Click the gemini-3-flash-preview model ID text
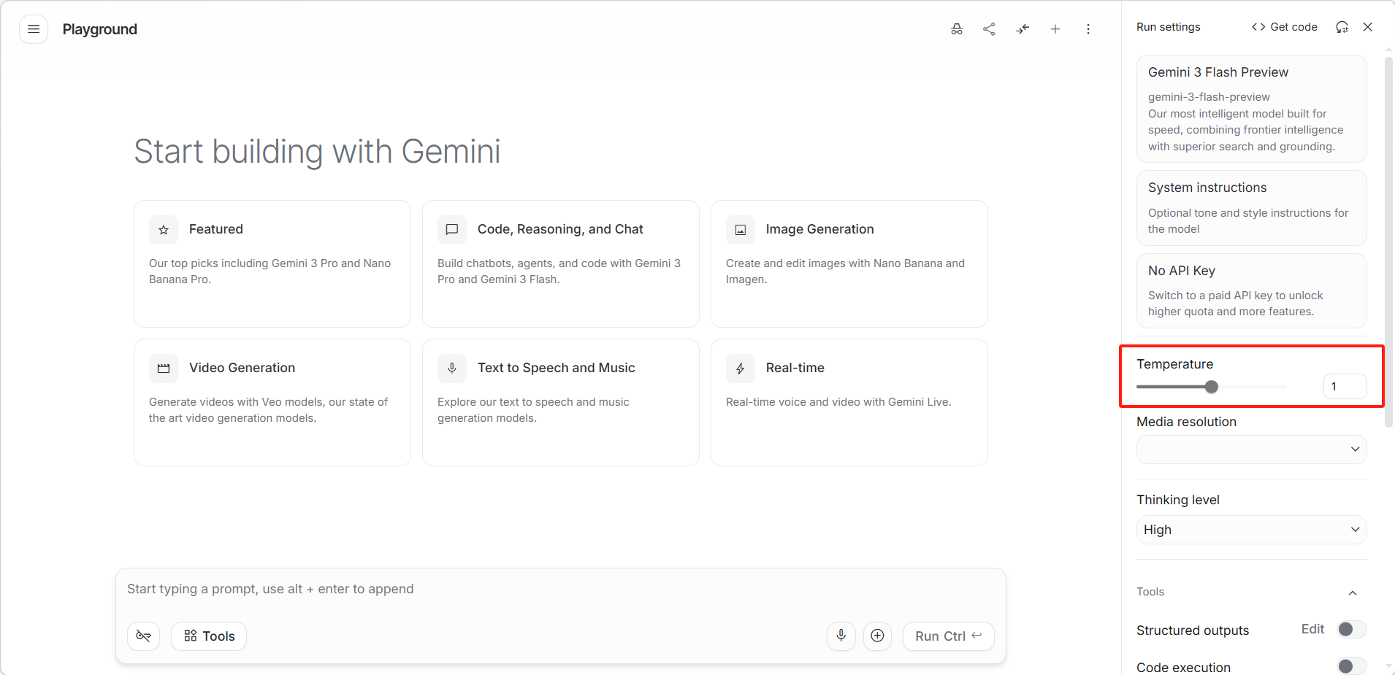 tap(1209, 97)
